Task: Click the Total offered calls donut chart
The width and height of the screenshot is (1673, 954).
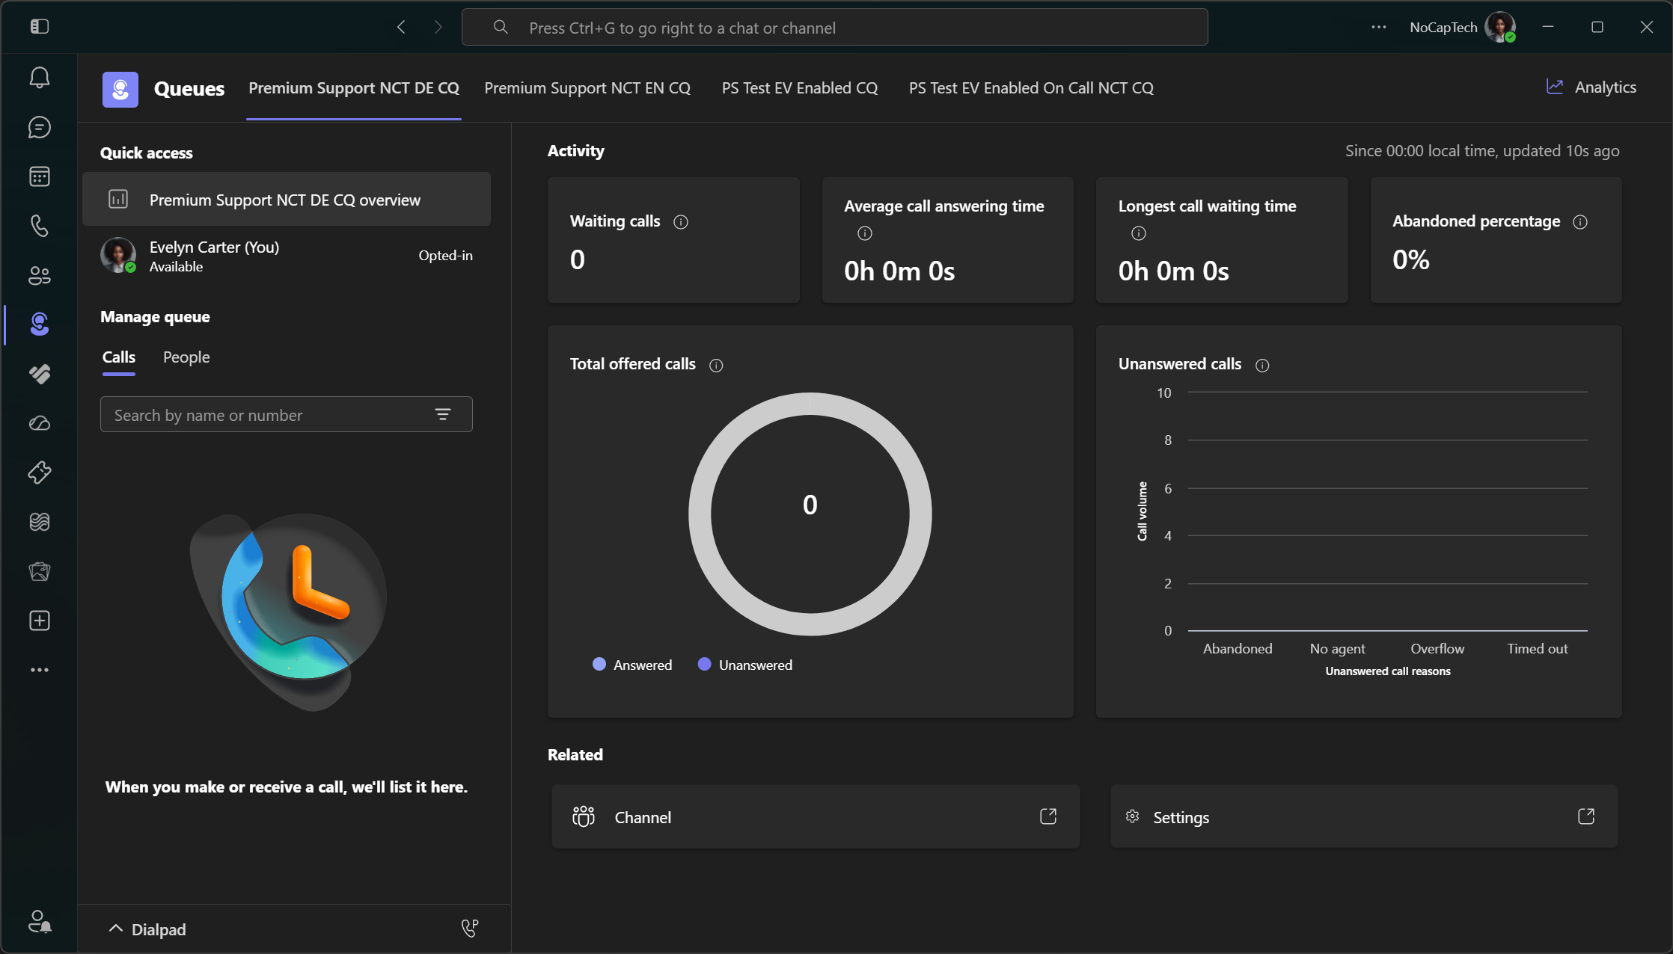Action: (810, 514)
